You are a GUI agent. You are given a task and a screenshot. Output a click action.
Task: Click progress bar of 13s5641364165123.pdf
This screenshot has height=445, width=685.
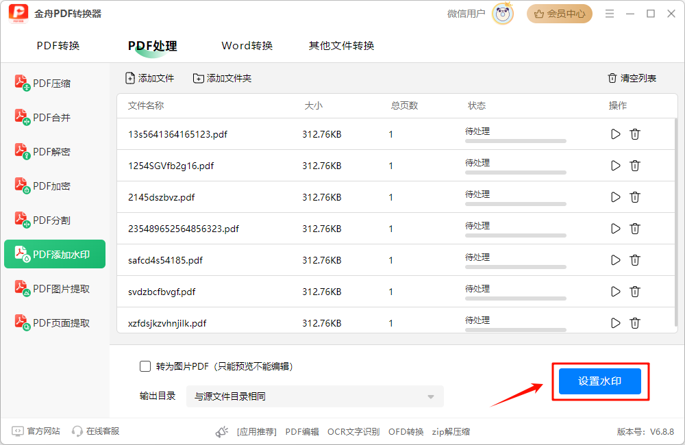click(x=516, y=141)
